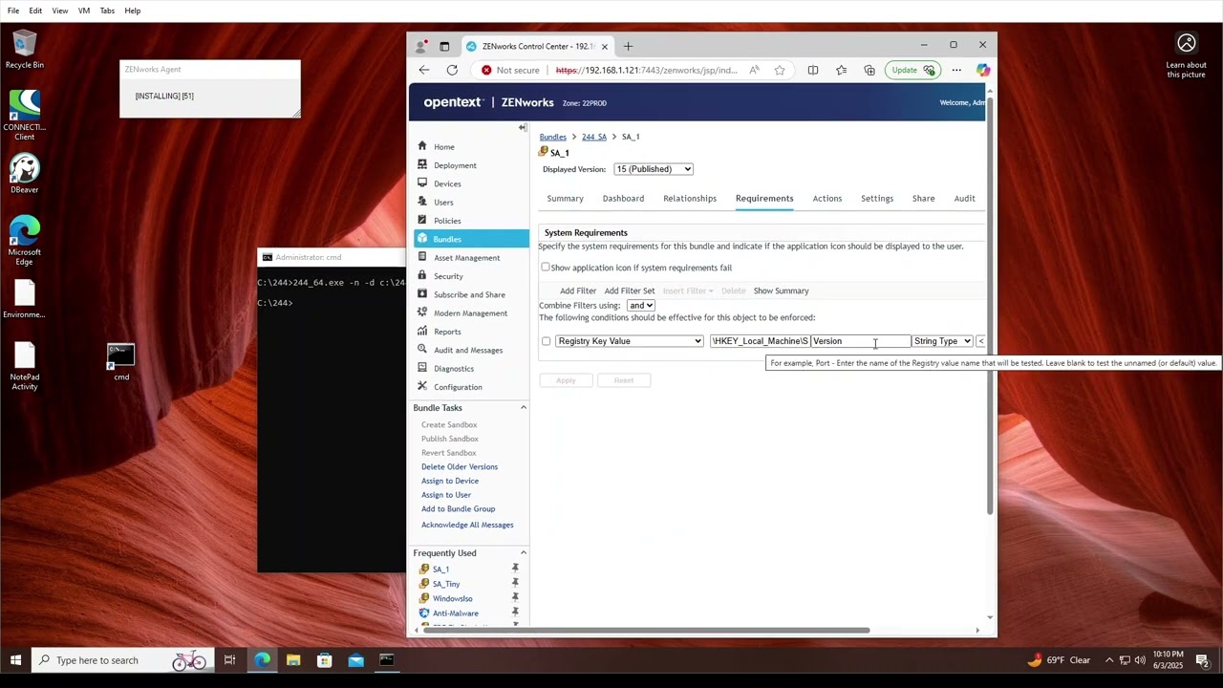The height and width of the screenshot is (688, 1223).
Task: Open cmd desktop shortcut
Action: 121,363
